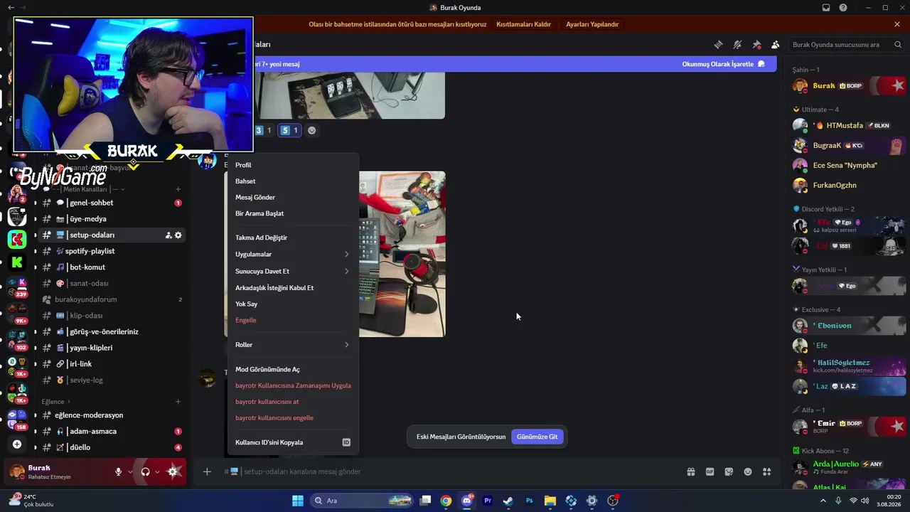
Task: Open the threads icon in channel header
Action: [718, 44]
